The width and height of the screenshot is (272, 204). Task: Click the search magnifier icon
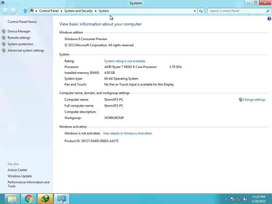(x=268, y=11)
